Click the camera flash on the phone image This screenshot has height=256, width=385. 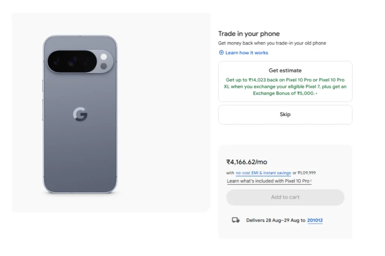104,57
